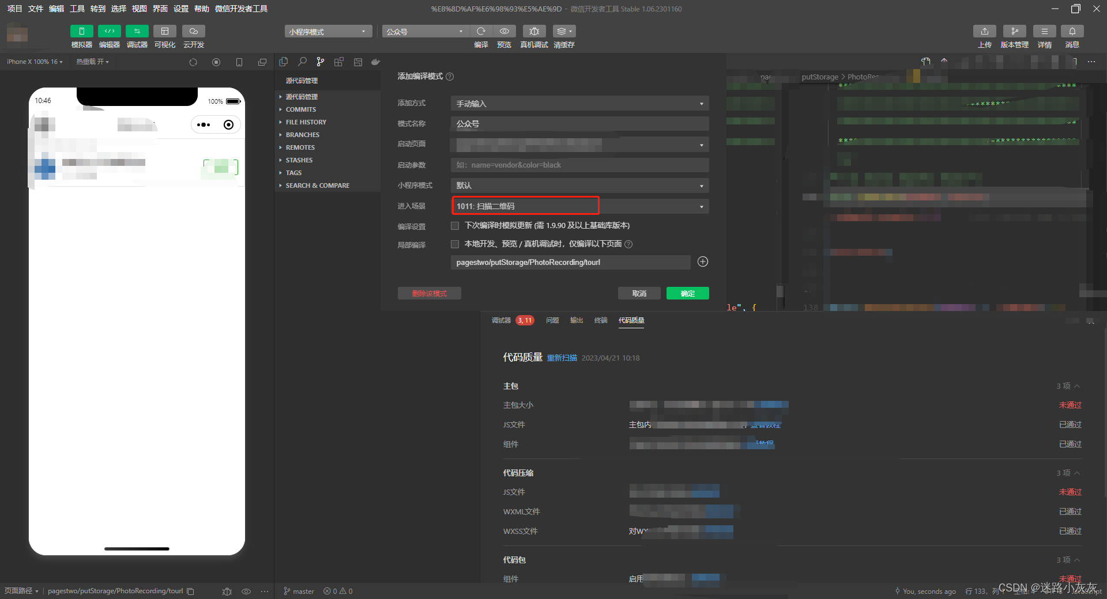The image size is (1107, 599).
Task: Click the pagestwo/putStorage page path field
Action: point(570,263)
